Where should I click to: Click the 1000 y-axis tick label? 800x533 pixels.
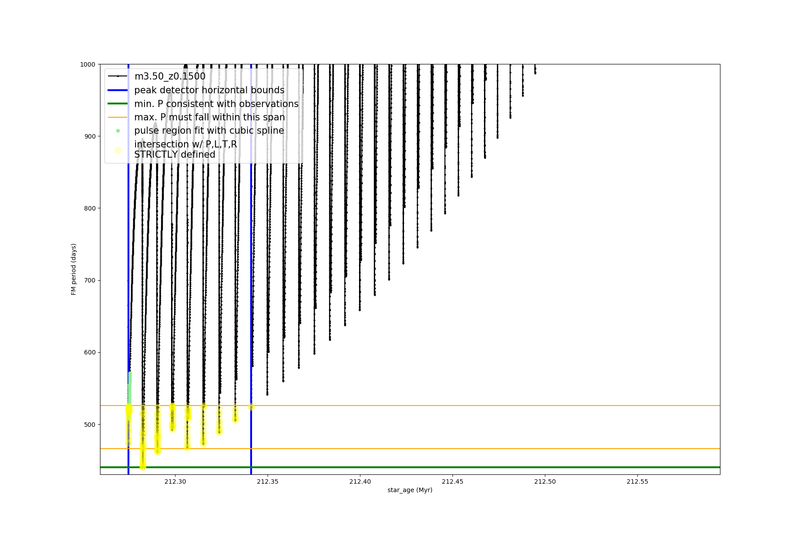point(88,64)
